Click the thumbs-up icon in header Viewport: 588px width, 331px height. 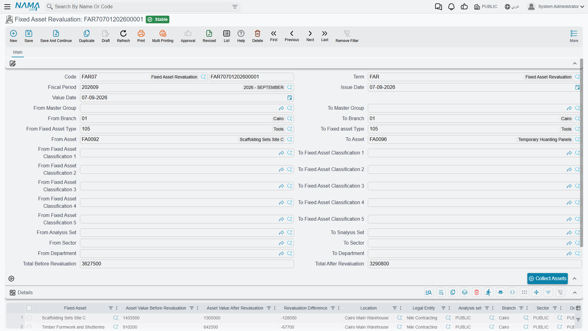[x=464, y=7]
